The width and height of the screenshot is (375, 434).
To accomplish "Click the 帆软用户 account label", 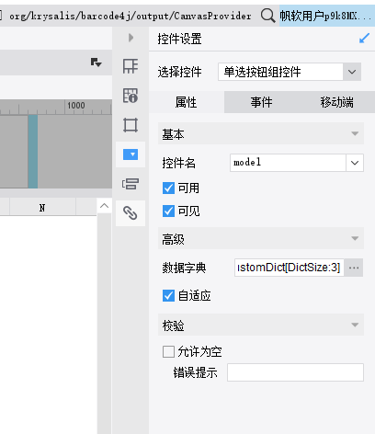I will pos(326,16).
